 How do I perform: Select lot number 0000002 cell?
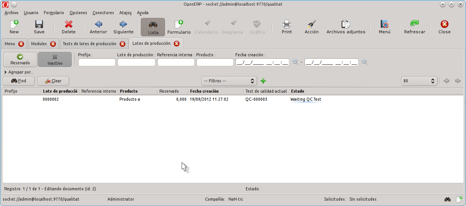click(51, 99)
